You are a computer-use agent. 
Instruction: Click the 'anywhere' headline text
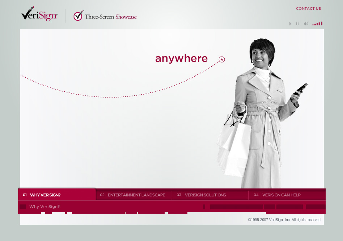181,58
